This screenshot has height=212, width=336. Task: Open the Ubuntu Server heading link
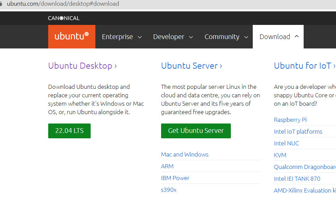click(191, 66)
